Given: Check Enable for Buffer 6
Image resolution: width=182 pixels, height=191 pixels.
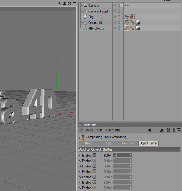Looking at the screenshot, I should [94, 182].
